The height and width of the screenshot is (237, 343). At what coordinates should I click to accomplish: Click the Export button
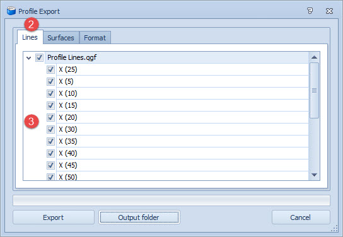[x=54, y=217]
